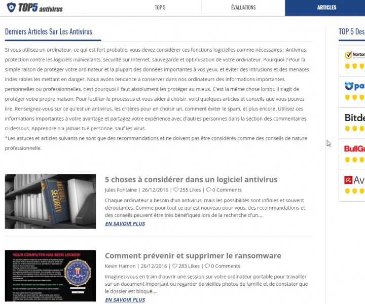Viewport: 365px width, 304px height.
Task: Like the antivirus article via heart icon
Action: (x=176, y=191)
